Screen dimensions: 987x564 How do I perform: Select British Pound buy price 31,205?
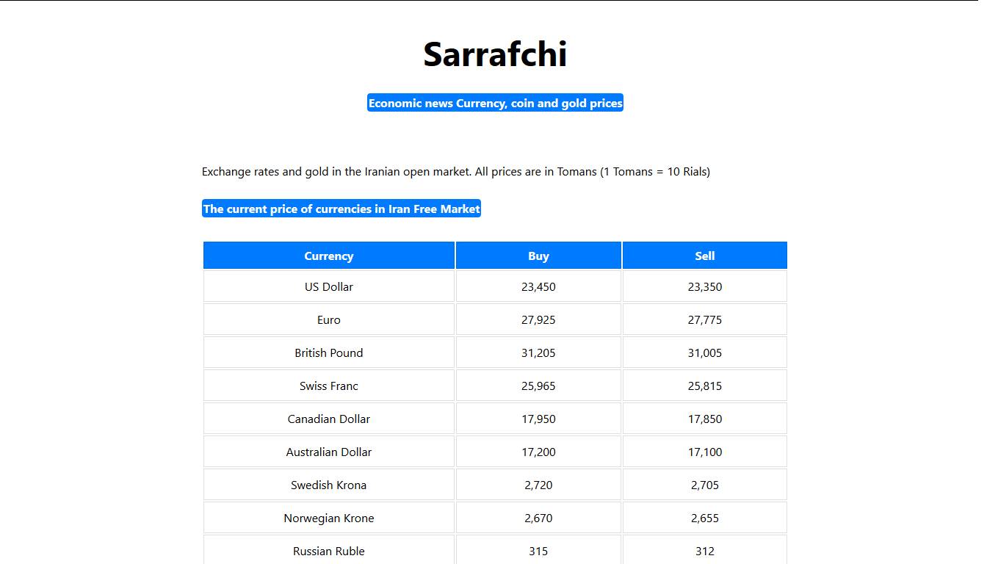tap(538, 352)
